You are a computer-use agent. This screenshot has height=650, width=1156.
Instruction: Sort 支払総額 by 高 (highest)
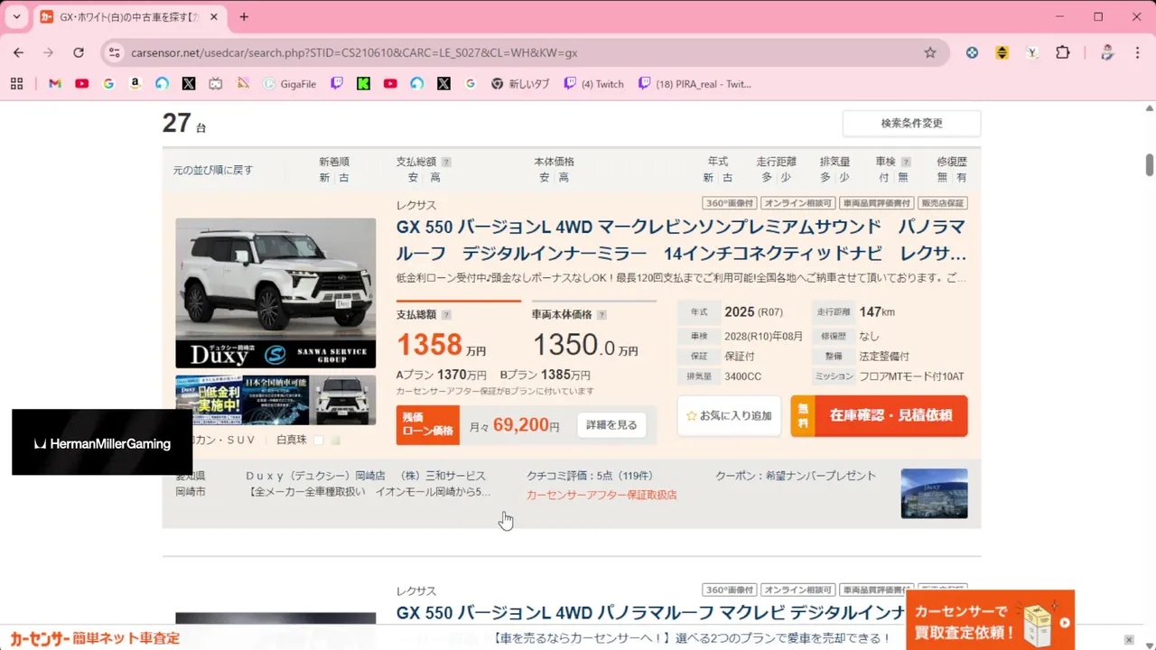click(x=435, y=178)
